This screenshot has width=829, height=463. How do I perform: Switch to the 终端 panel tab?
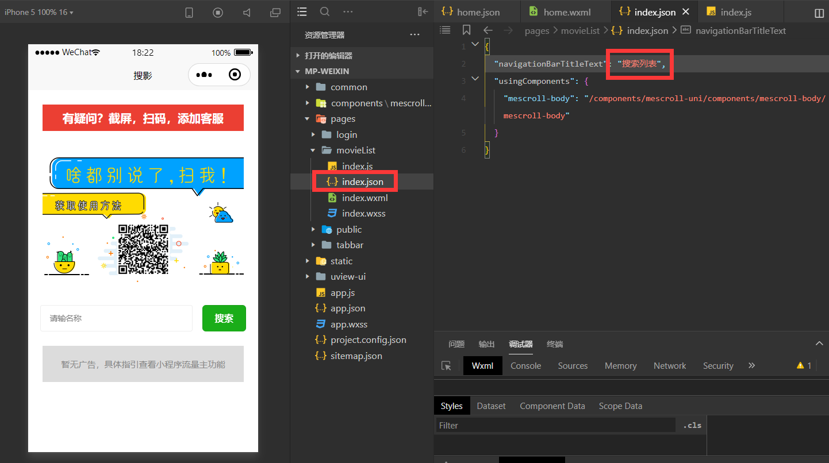point(555,344)
